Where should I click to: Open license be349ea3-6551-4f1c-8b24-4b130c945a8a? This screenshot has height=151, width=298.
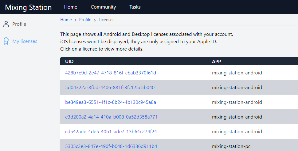[x=111, y=102]
